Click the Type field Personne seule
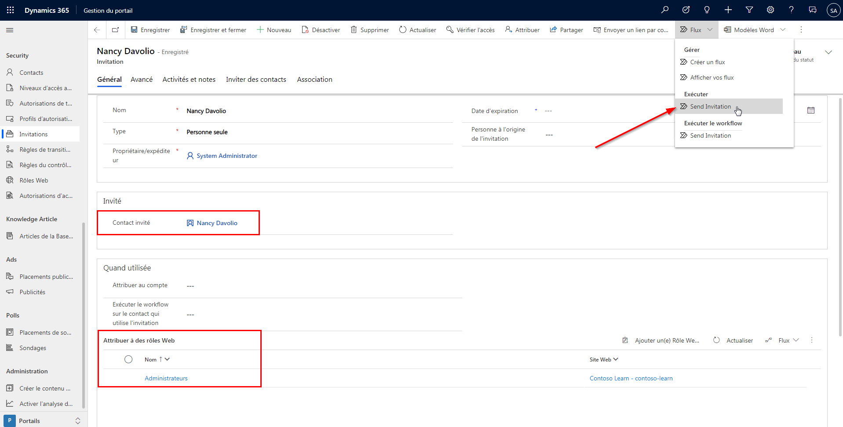This screenshot has height=427, width=843. click(207, 132)
